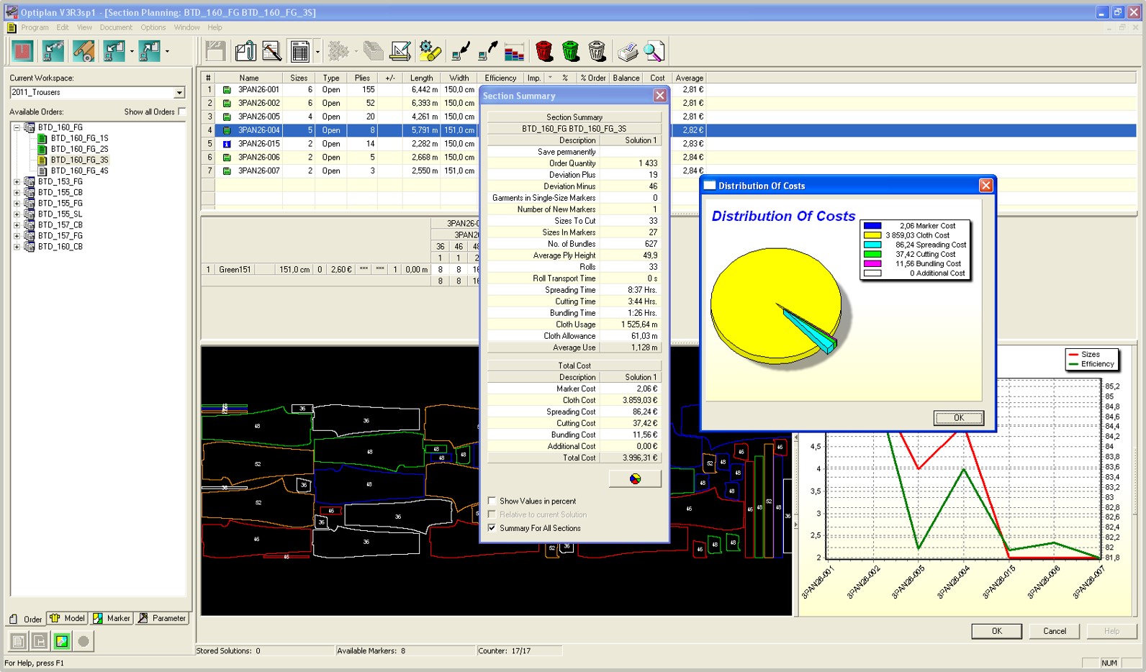This screenshot has height=672, width=1146.
Task: Expand the BTD_155_CB tree node
Action: click(17, 192)
